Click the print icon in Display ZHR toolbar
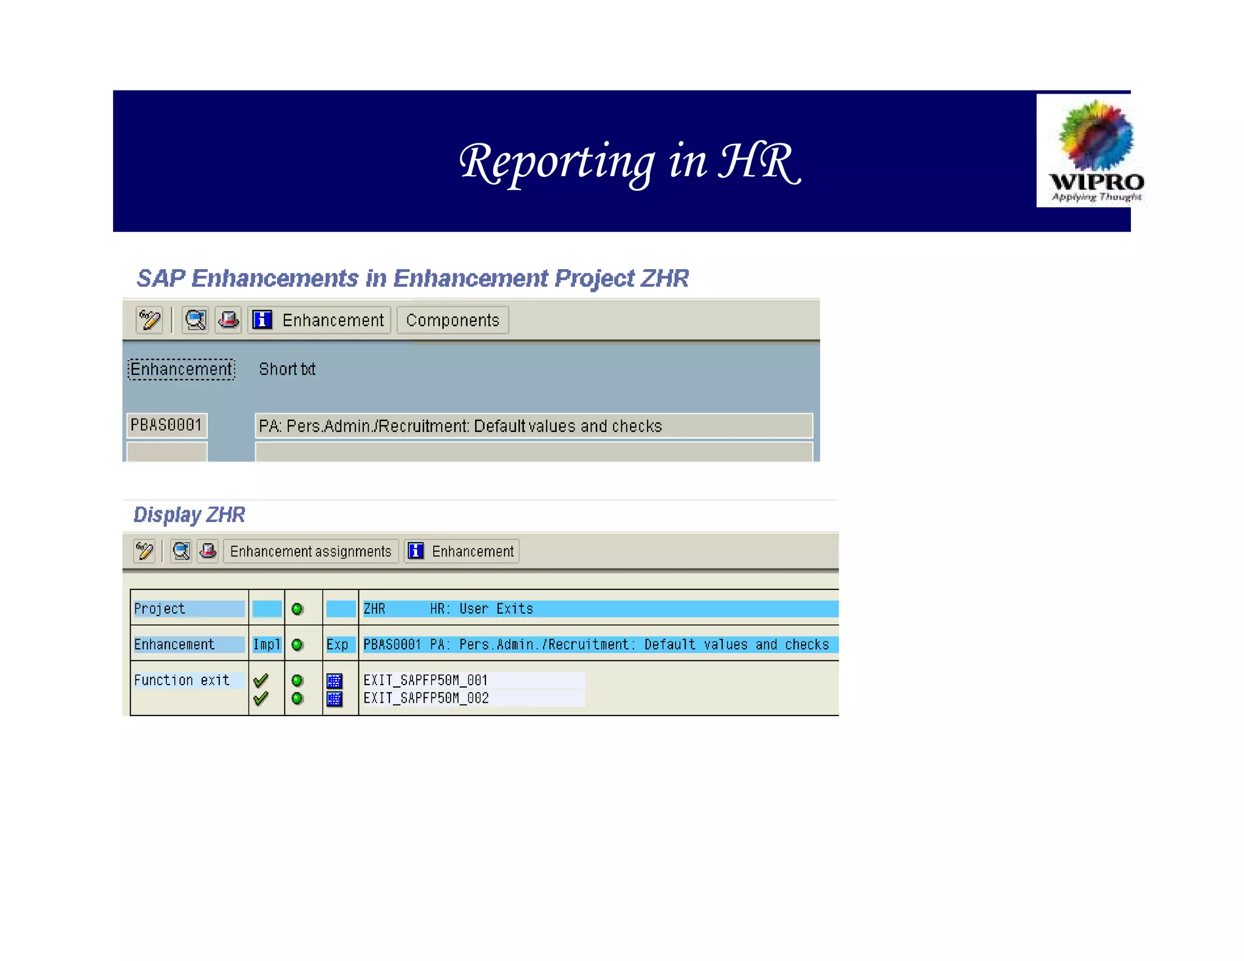 208,552
